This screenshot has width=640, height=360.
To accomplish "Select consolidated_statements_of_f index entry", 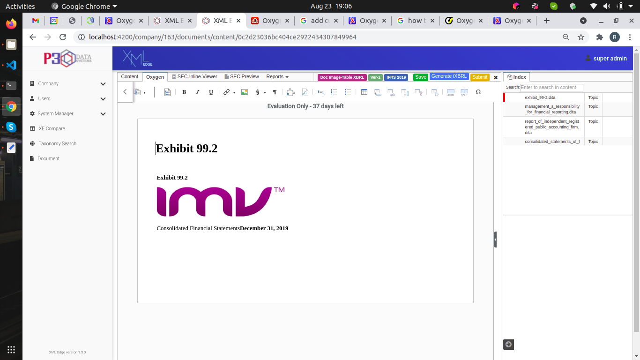I will (x=552, y=142).
